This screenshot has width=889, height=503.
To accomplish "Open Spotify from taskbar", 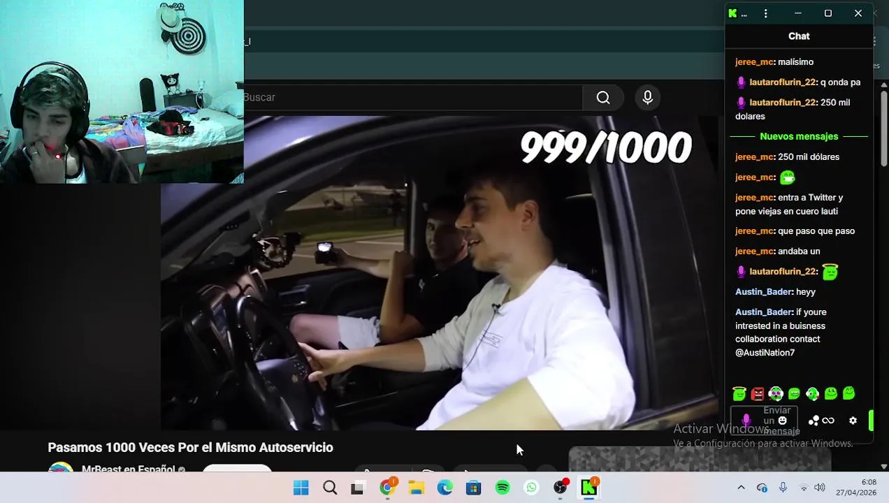I will 503,488.
